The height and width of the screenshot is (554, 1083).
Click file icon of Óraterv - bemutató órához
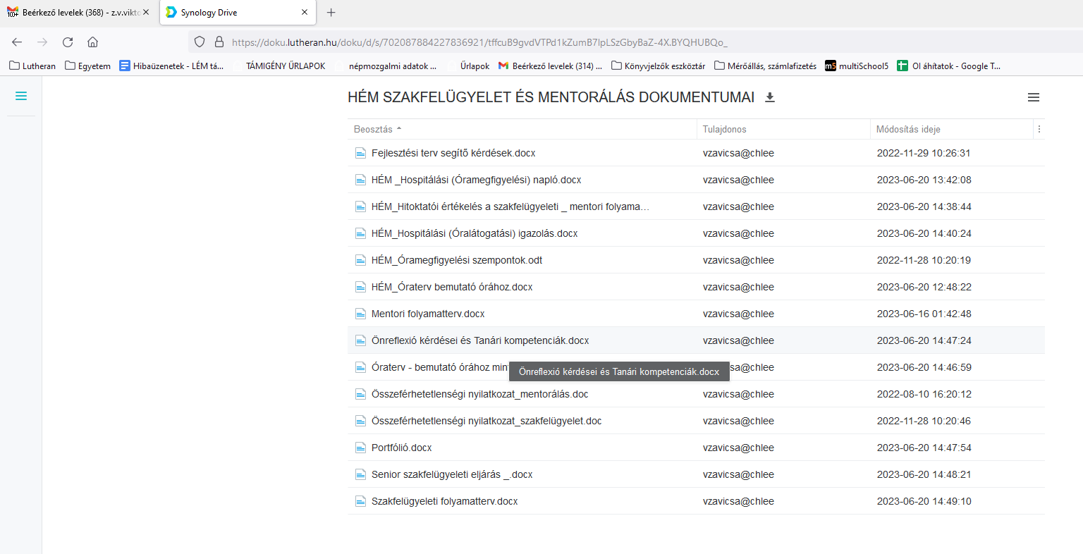coord(360,367)
